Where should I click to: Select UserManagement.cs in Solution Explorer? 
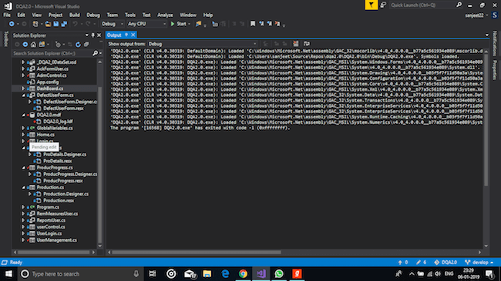[56, 240]
